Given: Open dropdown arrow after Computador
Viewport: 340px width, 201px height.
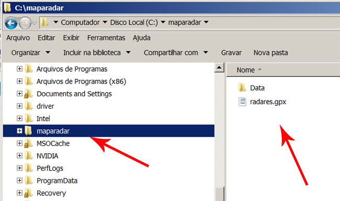Looking at the screenshot, I should pyautogui.click(x=105, y=22).
